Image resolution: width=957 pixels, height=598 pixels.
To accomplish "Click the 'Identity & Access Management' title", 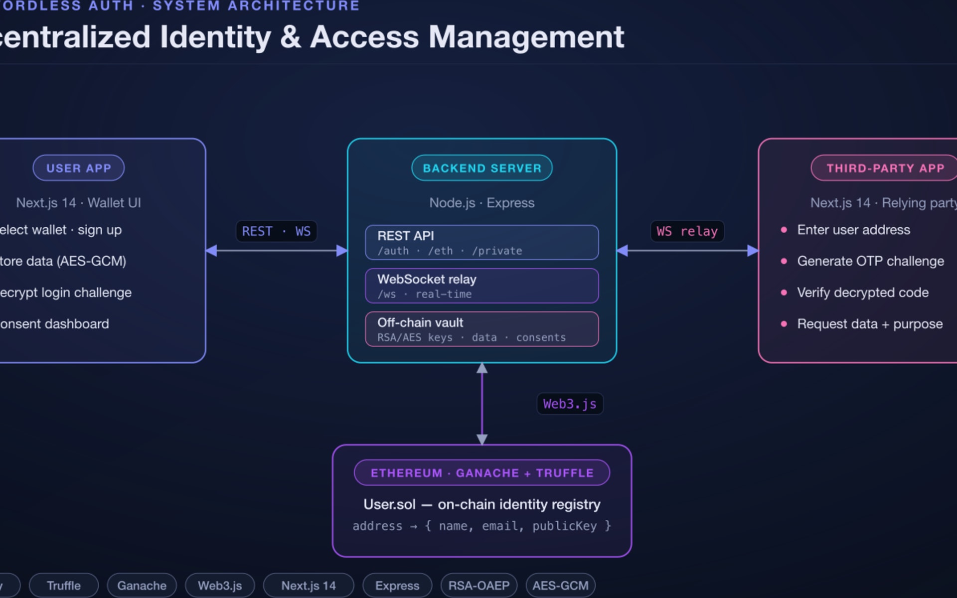I will (x=392, y=37).
